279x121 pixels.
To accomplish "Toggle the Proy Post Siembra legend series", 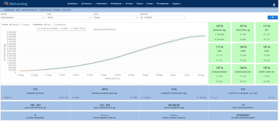I will 48,28.
